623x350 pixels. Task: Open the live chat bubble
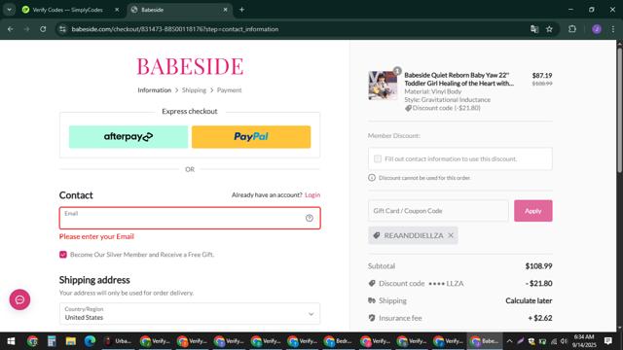pyautogui.click(x=19, y=299)
